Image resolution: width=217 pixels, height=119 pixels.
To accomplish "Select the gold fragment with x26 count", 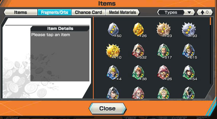I will 138,30.
